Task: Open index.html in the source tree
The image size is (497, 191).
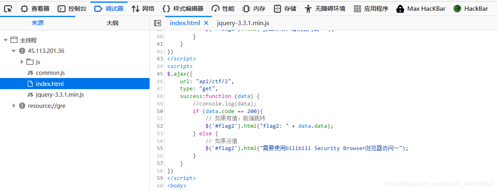Action: tap(75, 84)
